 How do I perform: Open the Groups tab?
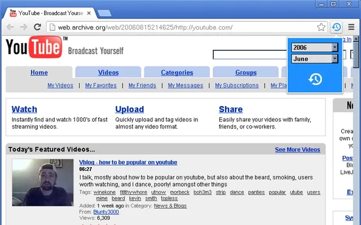(x=246, y=73)
